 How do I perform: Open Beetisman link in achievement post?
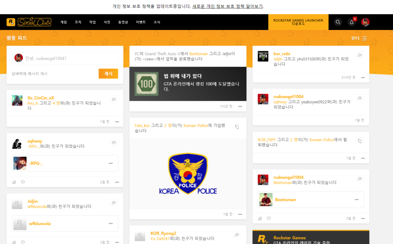(x=199, y=54)
